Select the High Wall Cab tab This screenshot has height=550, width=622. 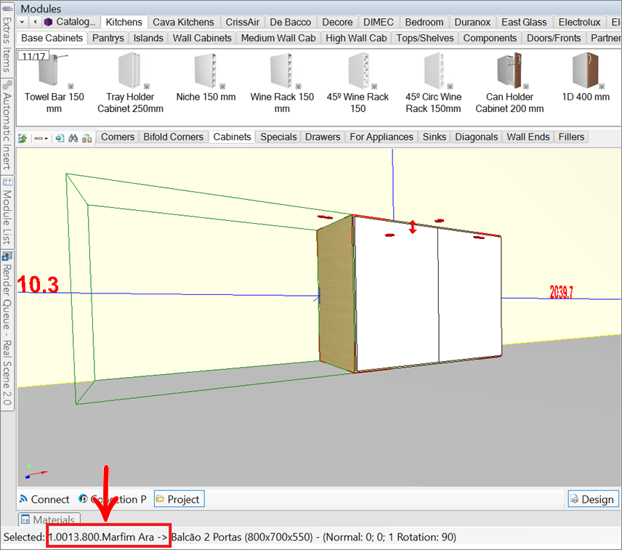click(x=356, y=38)
